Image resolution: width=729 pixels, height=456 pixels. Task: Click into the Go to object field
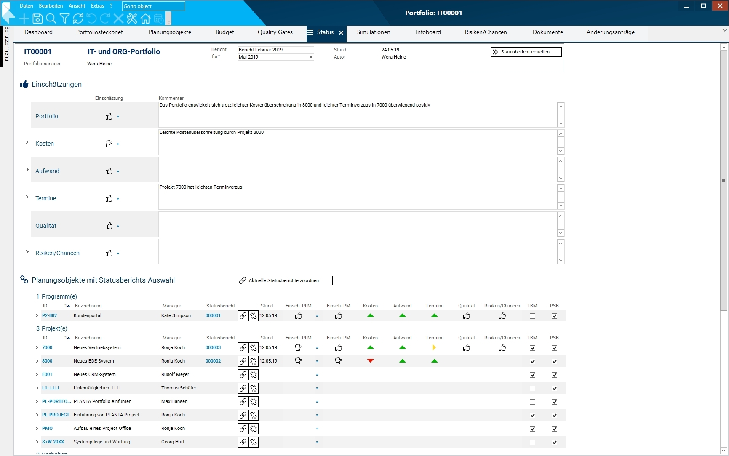pyautogui.click(x=153, y=6)
